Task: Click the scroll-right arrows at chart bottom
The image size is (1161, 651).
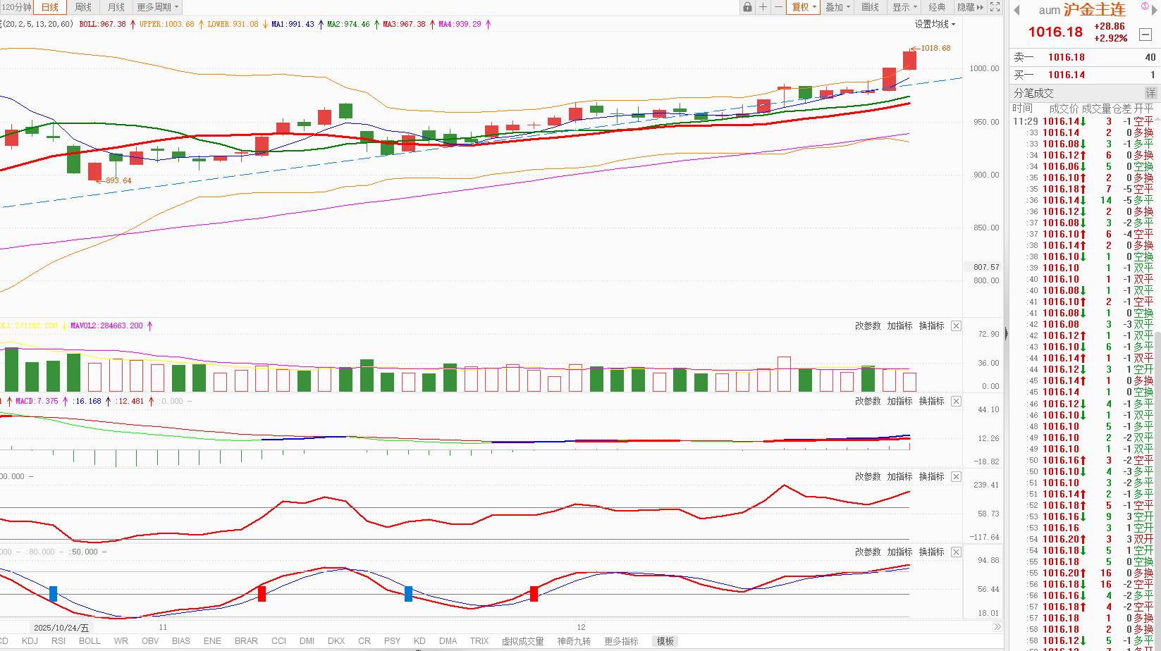Action: pyautogui.click(x=997, y=627)
